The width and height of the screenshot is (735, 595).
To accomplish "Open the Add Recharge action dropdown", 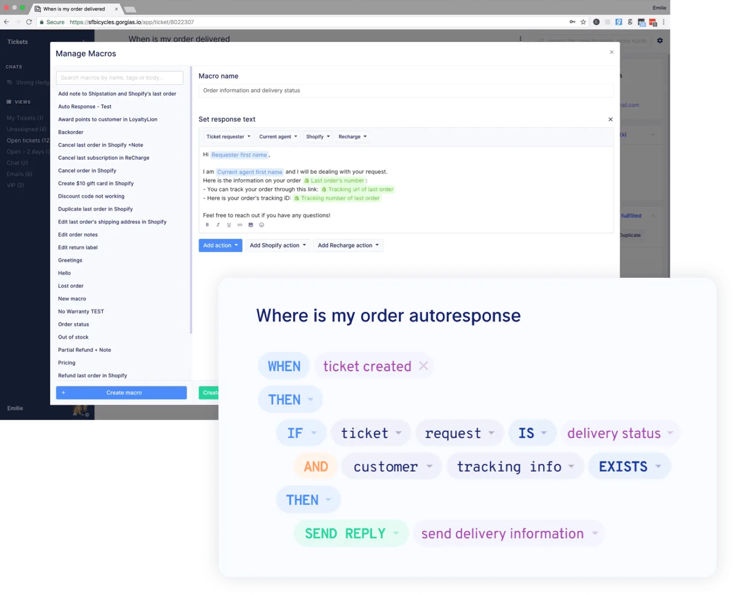I will [x=349, y=245].
